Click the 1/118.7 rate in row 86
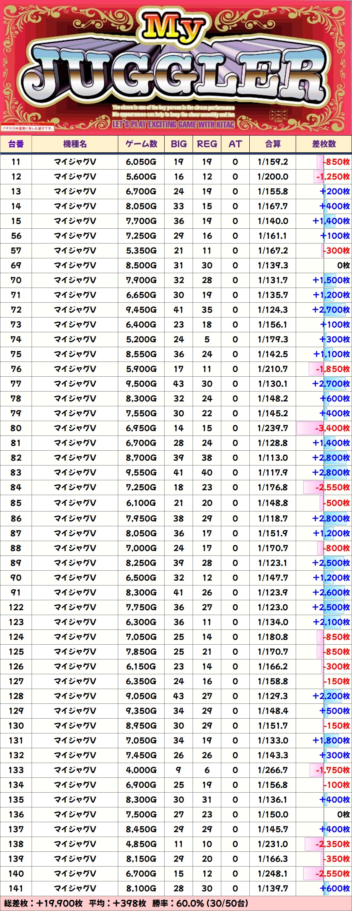The image size is (352, 911). [273, 519]
